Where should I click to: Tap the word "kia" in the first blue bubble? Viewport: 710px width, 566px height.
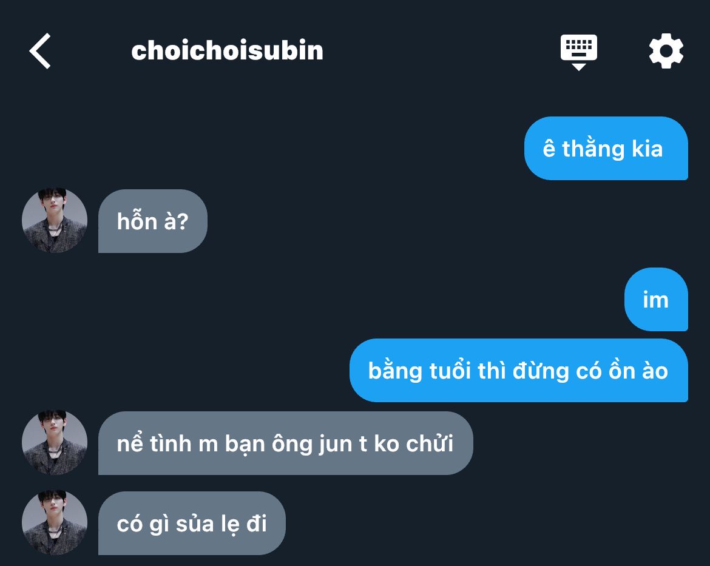point(647,149)
